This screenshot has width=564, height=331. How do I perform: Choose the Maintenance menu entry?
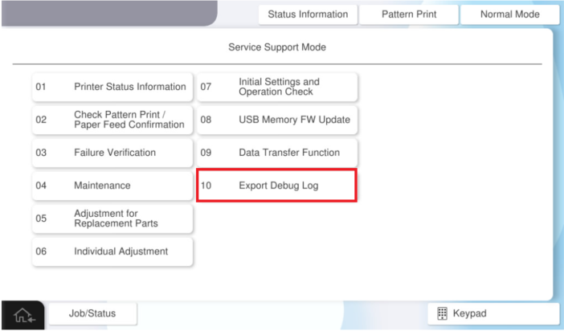point(113,186)
